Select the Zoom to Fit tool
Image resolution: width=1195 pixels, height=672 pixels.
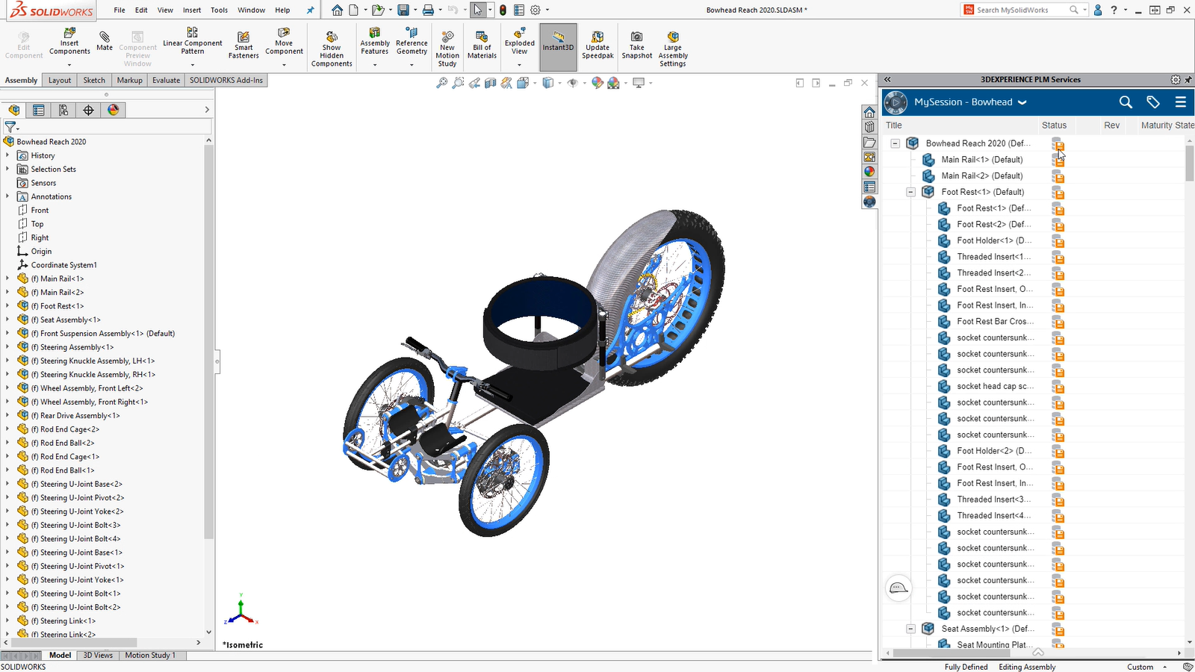(x=443, y=83)
